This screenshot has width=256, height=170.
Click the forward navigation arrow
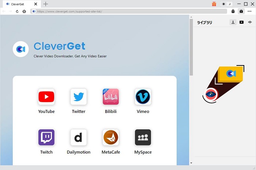[11, 11]
